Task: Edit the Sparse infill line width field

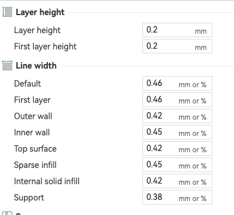Action: tap(177, 165)
